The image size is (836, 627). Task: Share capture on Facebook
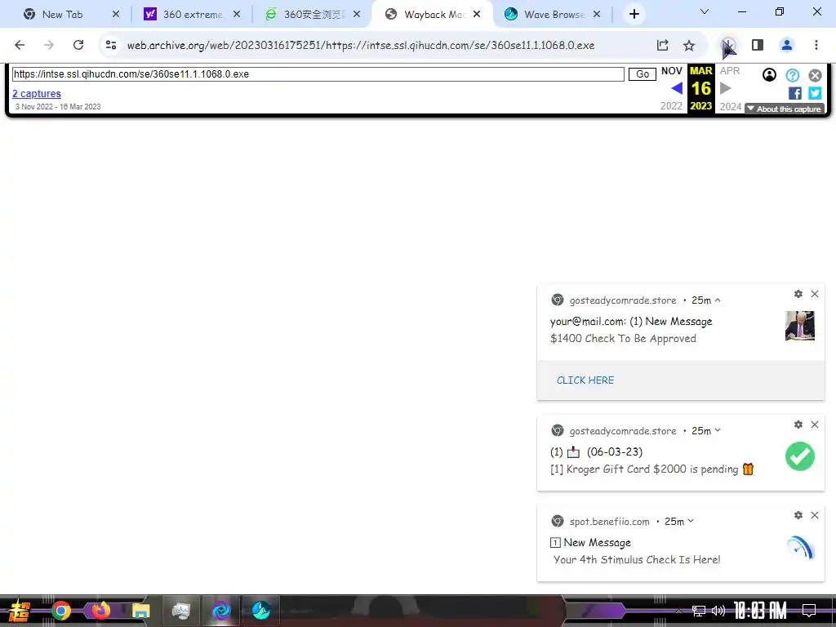(794, 93)
